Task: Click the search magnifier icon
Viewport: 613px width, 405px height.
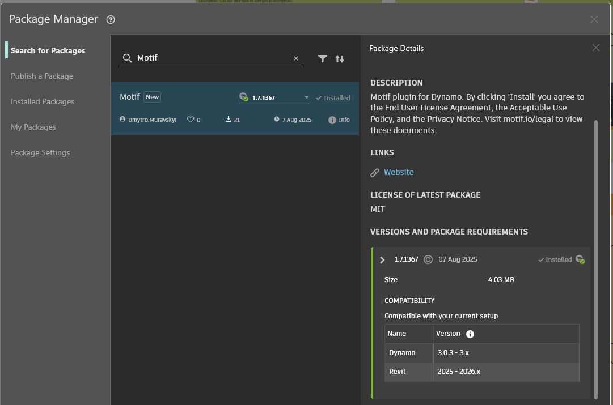Action: 127,58
